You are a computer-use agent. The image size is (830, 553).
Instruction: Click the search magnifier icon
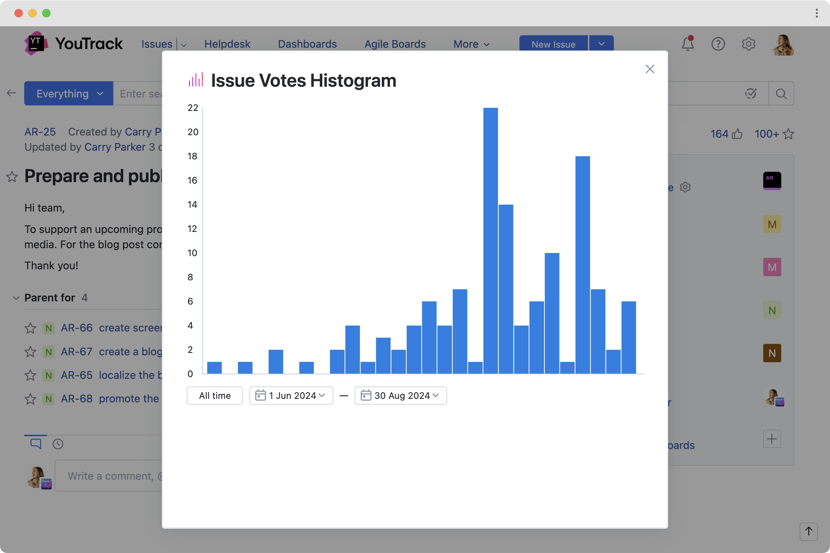781,93
